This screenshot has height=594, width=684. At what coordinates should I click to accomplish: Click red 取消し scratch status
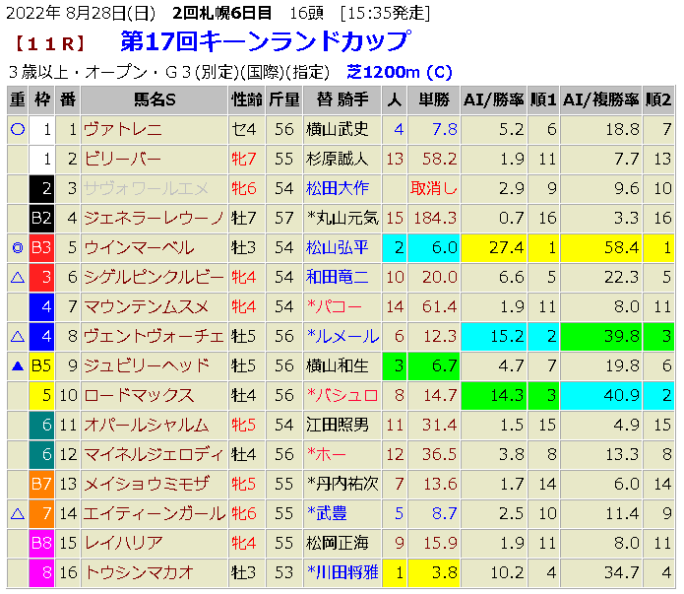[434, 189]
